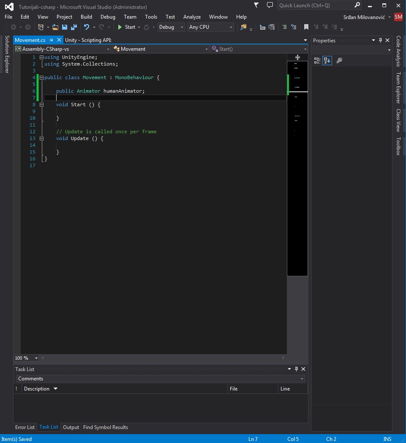Click in the Quick Launch search box
The width and height of the screenshot is (406, 443).
click(315, 6)
